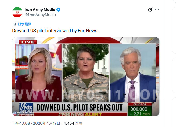This screenshot has width=176, height=127.
Task: Click the 4,454 查看 view count
Action: (x=73, y=123)
